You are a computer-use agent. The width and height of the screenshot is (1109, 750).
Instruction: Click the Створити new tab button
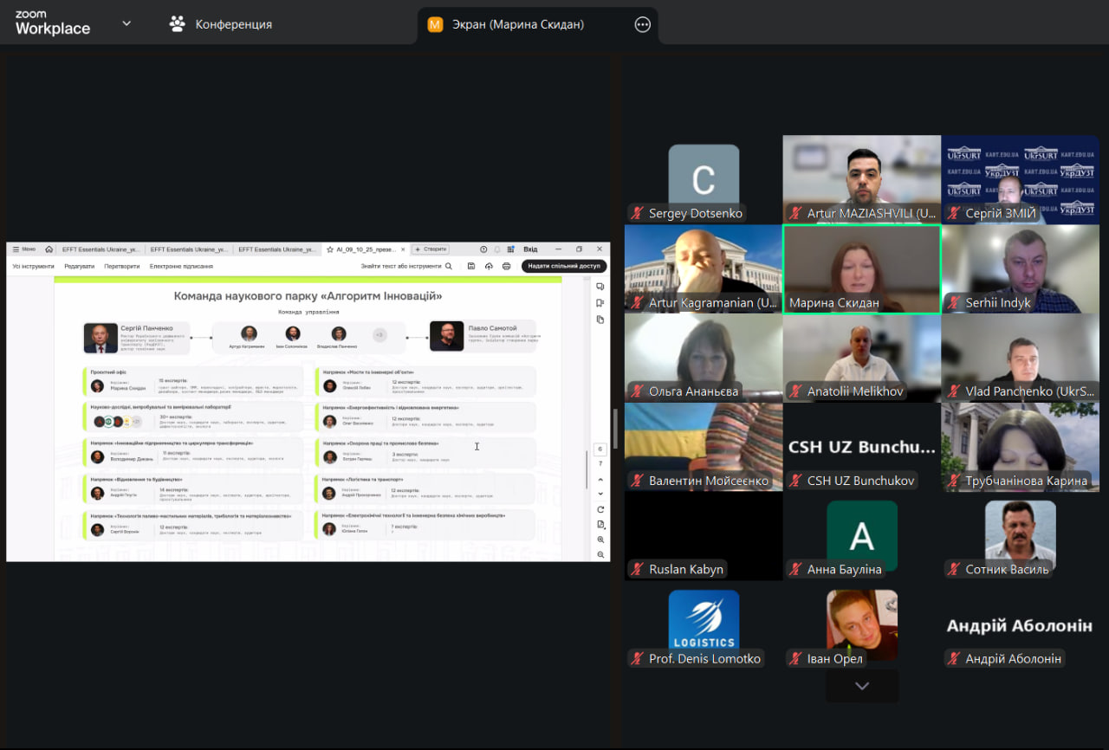coord(430,249)
